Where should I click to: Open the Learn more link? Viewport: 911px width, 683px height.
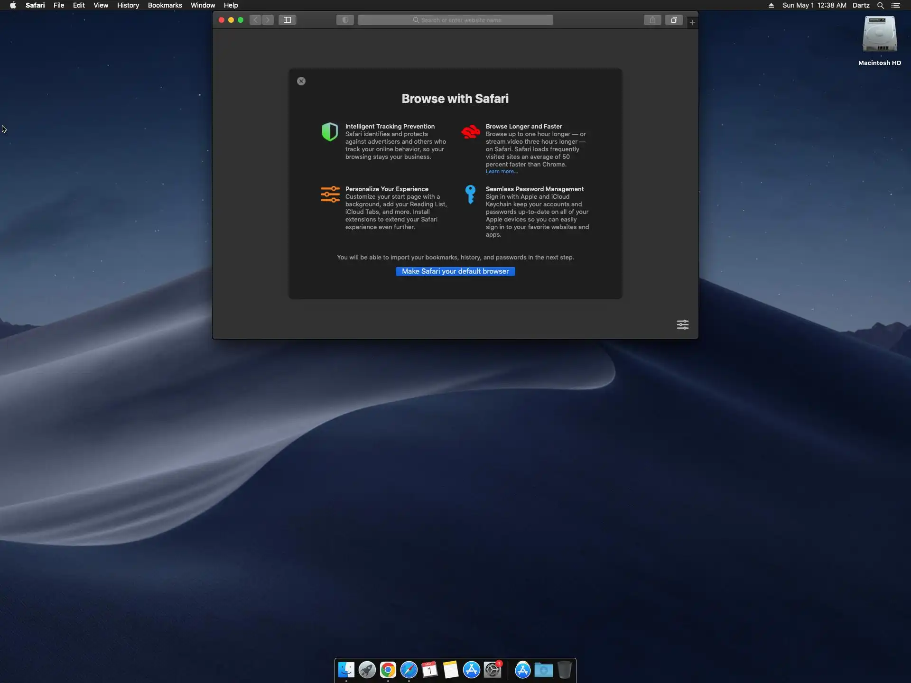501,172
